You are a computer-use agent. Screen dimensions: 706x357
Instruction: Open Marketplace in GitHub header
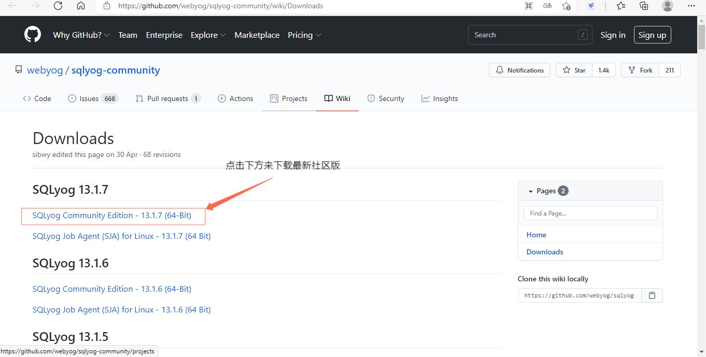[x=257, y=35]
